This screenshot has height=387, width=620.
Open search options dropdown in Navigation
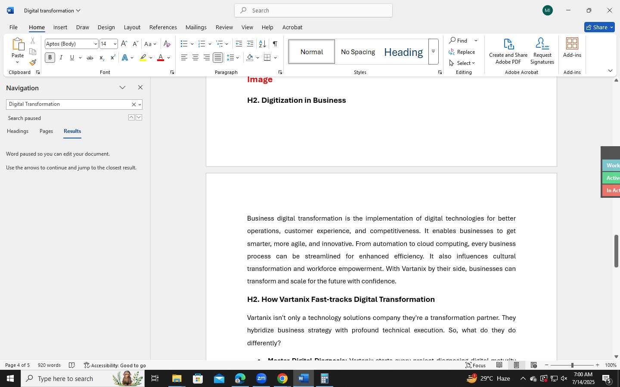click(x=139, y=104)
